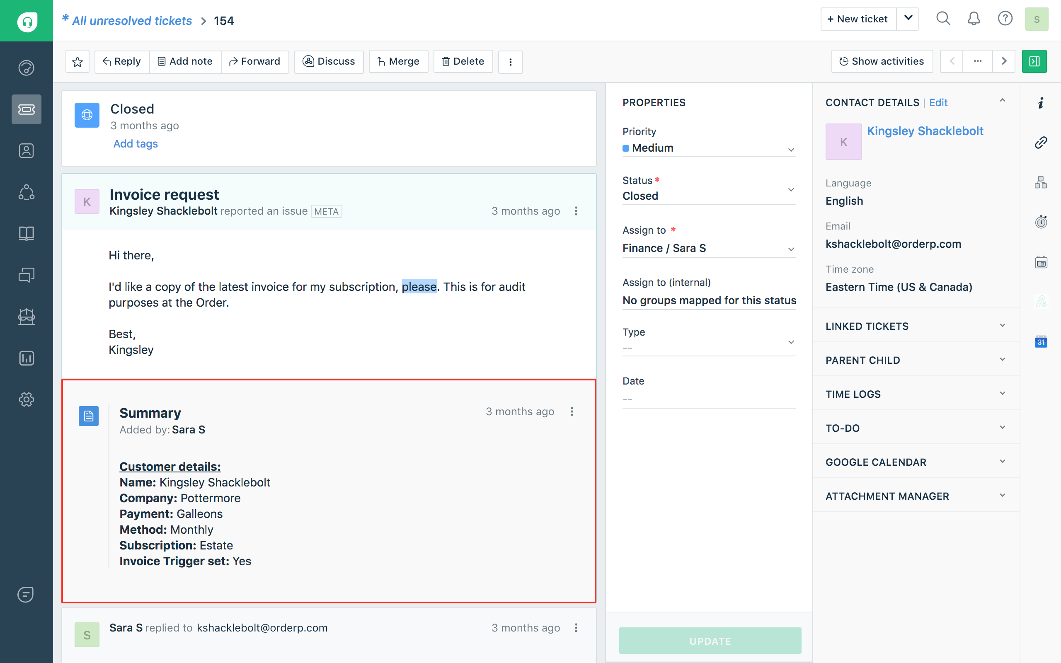This screenshot has height=663, width=1061.
Task: Collapse the Contact Details section
Action: coord(1002,101)
